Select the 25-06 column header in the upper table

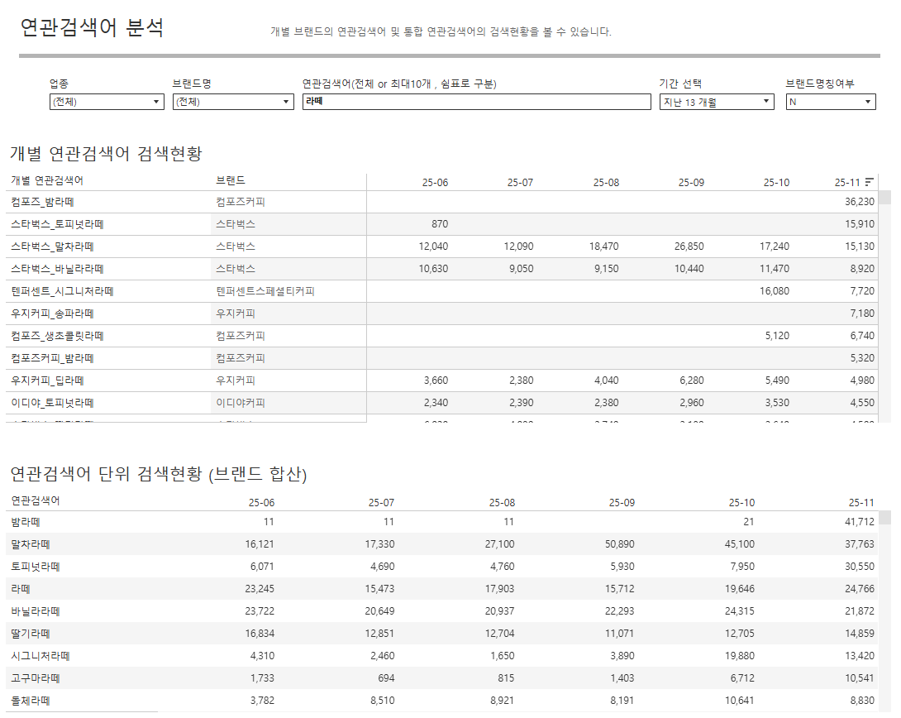click(434, 182)
